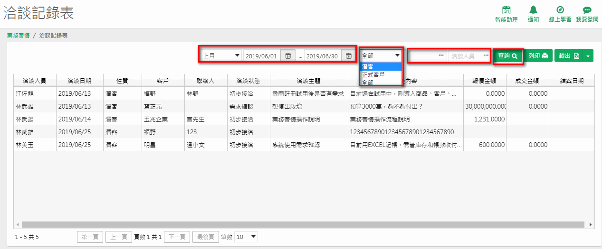Open the 智能助理 smart assistant icon
Image resolution: width=602 pixels, height=249 pixels.
pyautogui.click(x=506, y=14)
